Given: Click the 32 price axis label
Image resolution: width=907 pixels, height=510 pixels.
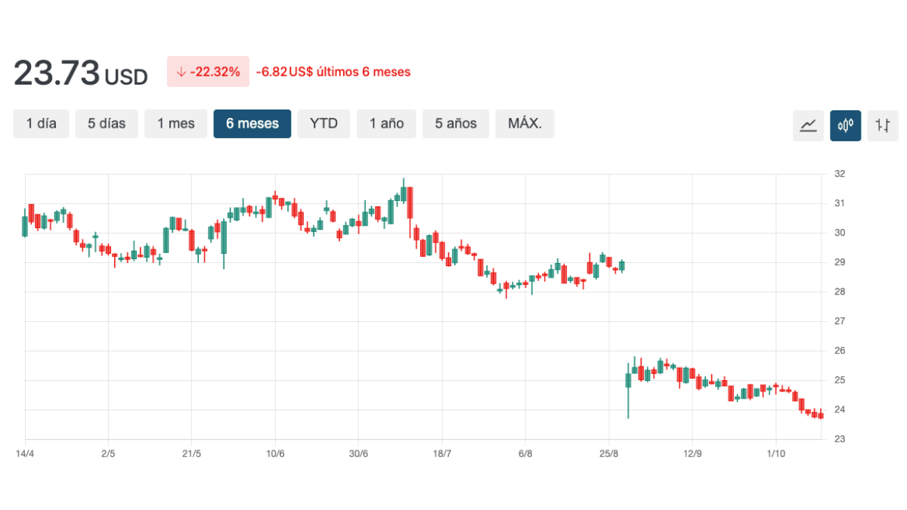Looking at the screenshot, I should 839,173.
